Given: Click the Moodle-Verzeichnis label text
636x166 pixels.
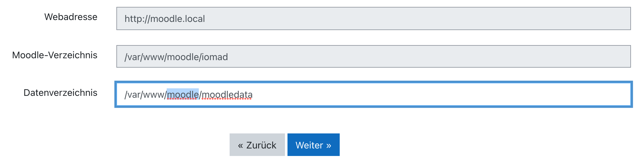Looking at the screenshot, I should click(x=55, y=55).
